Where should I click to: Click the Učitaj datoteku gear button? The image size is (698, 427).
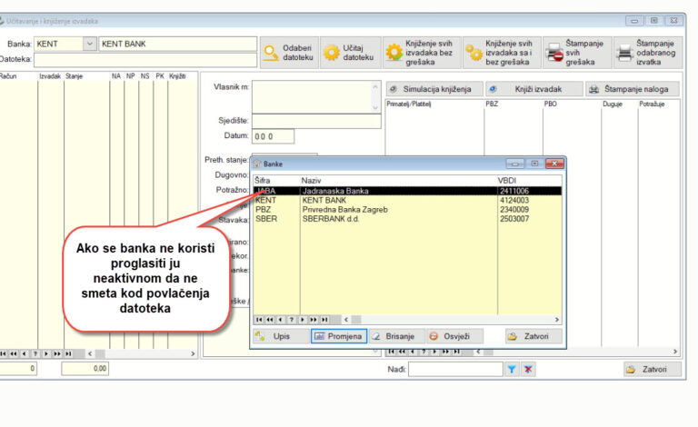[346, 53]
